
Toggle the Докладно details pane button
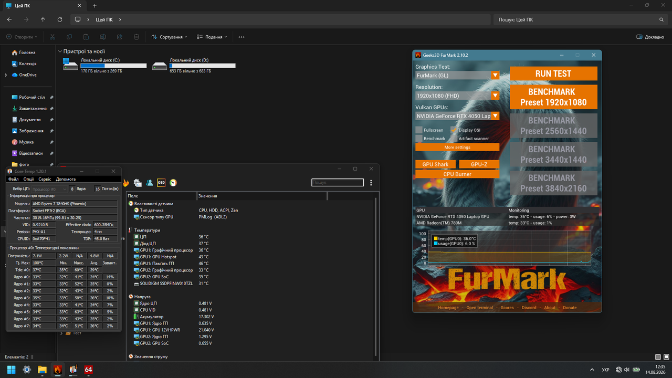click(x=650, y=37)
